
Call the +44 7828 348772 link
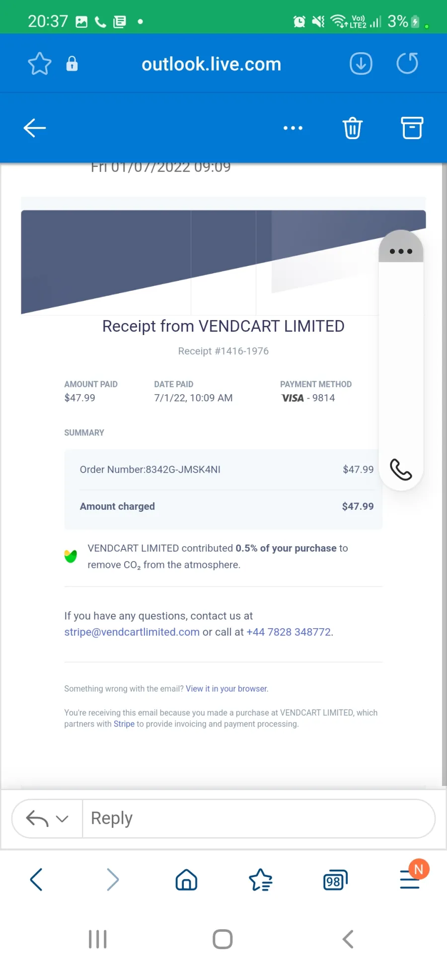click(289, 632)
